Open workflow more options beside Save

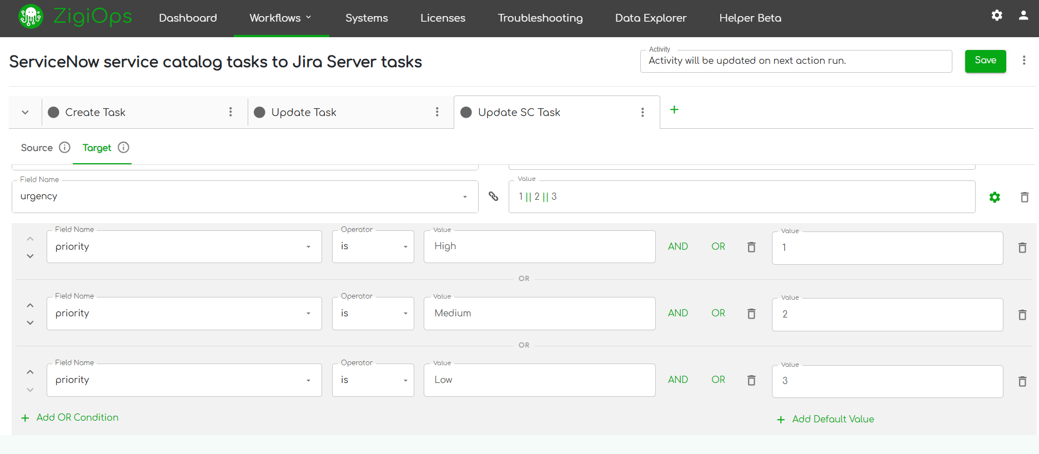pyautogui.click(x=1024, y=60)
